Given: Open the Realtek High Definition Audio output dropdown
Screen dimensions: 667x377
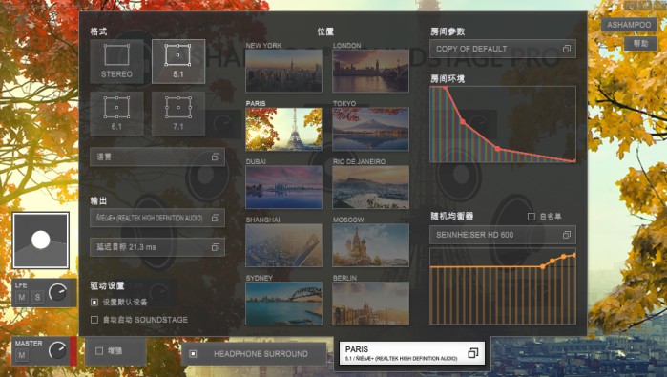Looking at the screenshot, I should tap(157, 218).
